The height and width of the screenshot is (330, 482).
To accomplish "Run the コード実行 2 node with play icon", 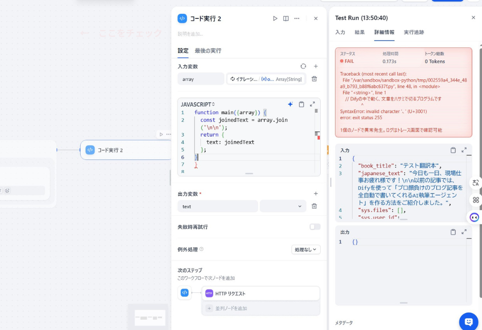I will tap(275, 18).
